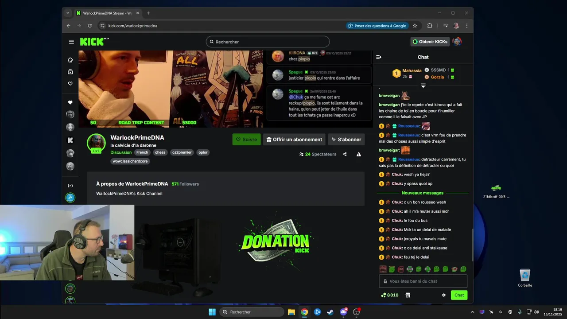Click the live stream video player
The height and width of the screenshot is (319, 567).
(225, 89)
